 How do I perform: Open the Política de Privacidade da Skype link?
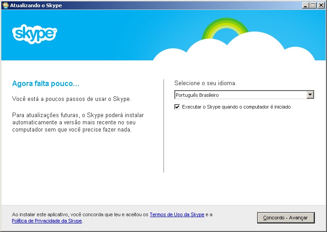(47, 221)
